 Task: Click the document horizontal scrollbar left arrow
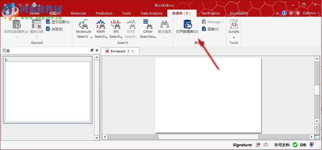(105, 137)
